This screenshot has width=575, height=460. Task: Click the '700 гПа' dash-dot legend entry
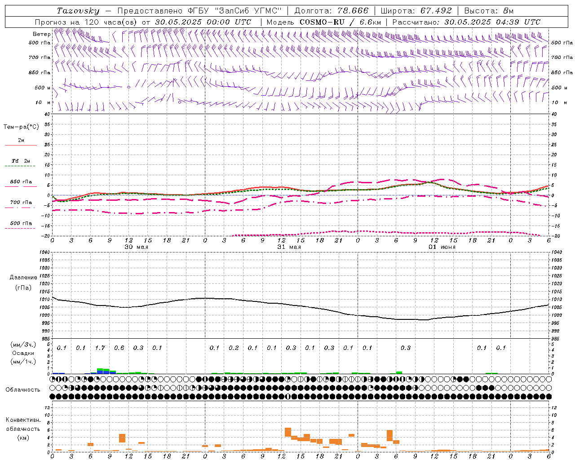(21, 203)
